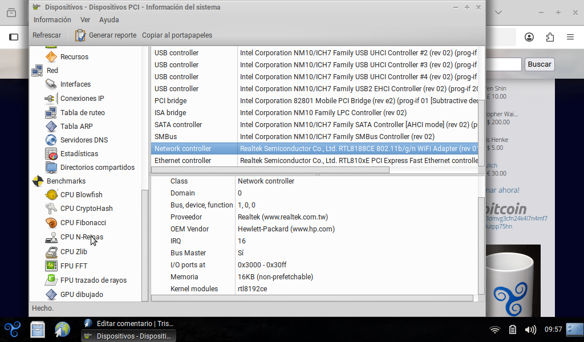Open the Trisquel start menu icon
This screenshot has width=584, height=342.
click(13, 329)
